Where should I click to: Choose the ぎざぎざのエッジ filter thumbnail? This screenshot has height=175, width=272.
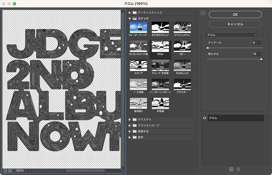click(160, 27)
